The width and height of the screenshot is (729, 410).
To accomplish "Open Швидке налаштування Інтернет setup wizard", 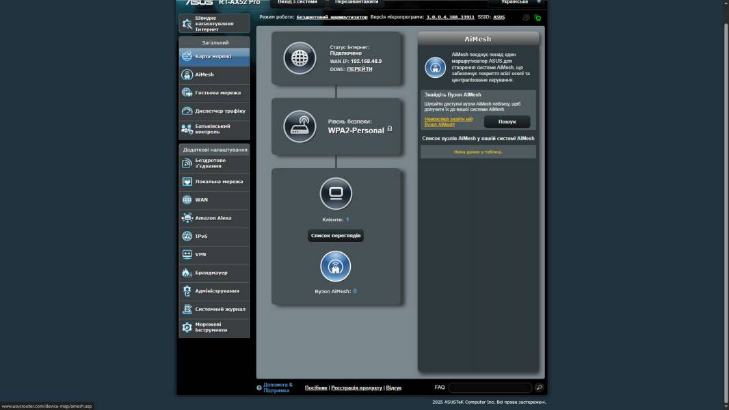I will (x=214, y=24).
